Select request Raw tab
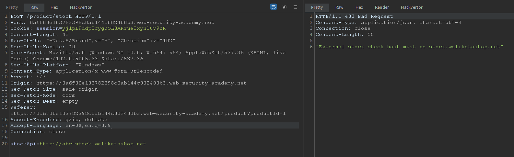 pyautogui.click(x=34, y=7)
